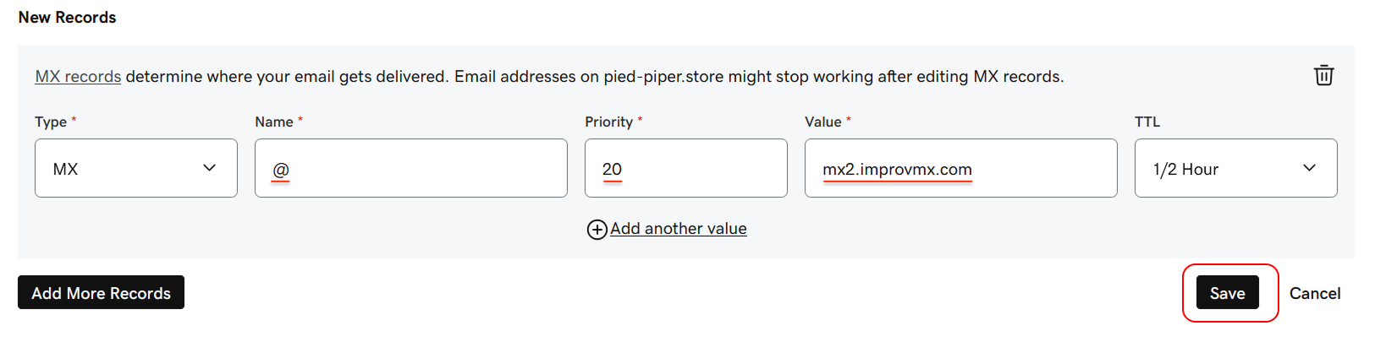Click the Priority field showing 20

pos(685,169)
